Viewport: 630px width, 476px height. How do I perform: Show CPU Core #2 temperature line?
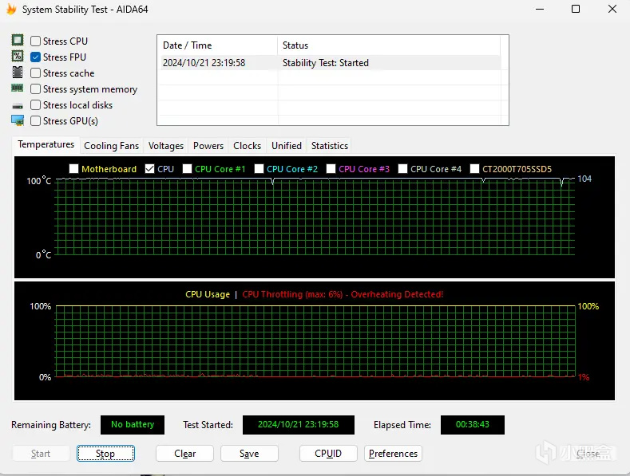259,168
